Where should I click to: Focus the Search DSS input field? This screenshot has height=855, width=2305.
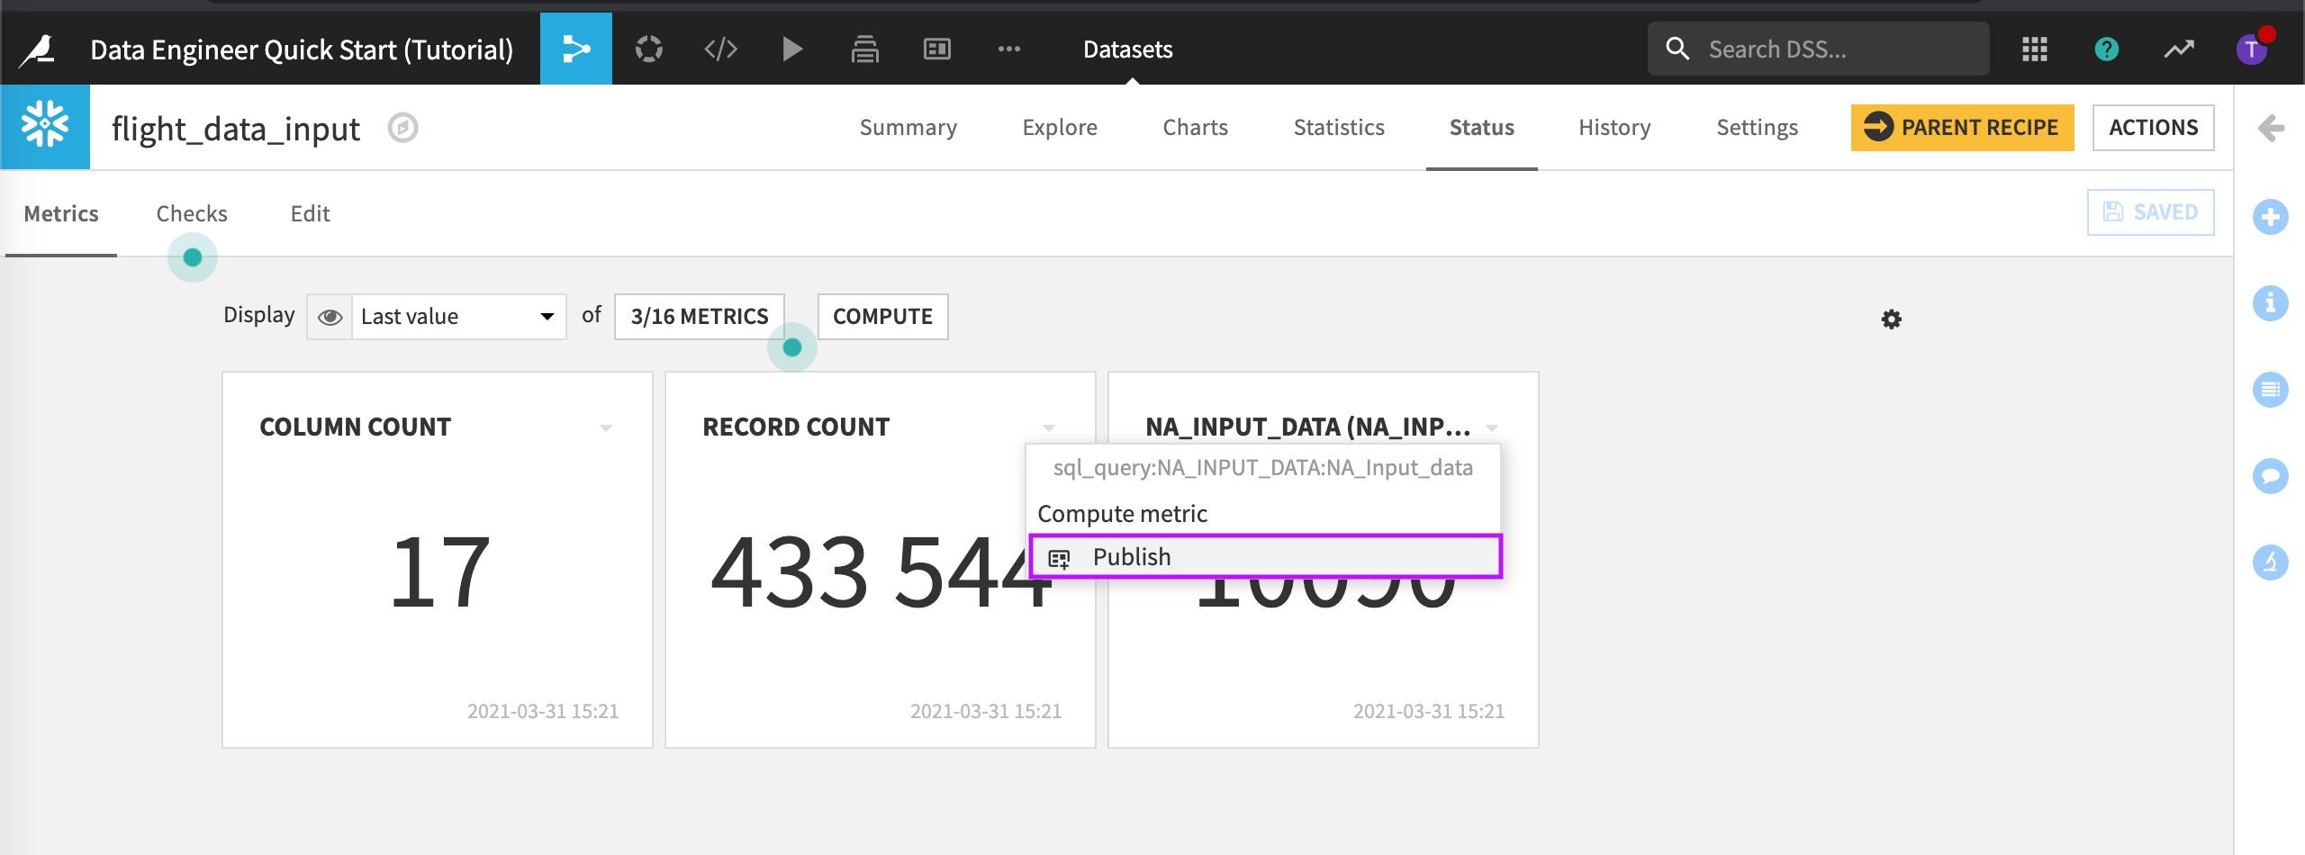[x=1818, y=49]
